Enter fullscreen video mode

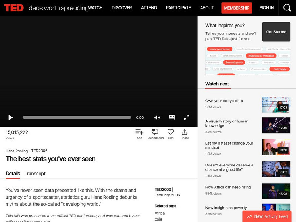click(186, 117)
